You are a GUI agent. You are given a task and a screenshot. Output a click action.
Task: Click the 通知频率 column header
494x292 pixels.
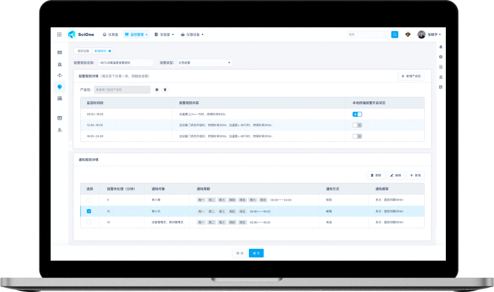382,189
